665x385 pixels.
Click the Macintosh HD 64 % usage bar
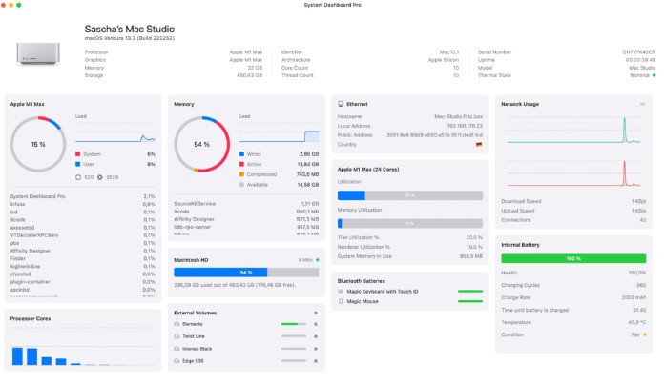coord(246,273)
